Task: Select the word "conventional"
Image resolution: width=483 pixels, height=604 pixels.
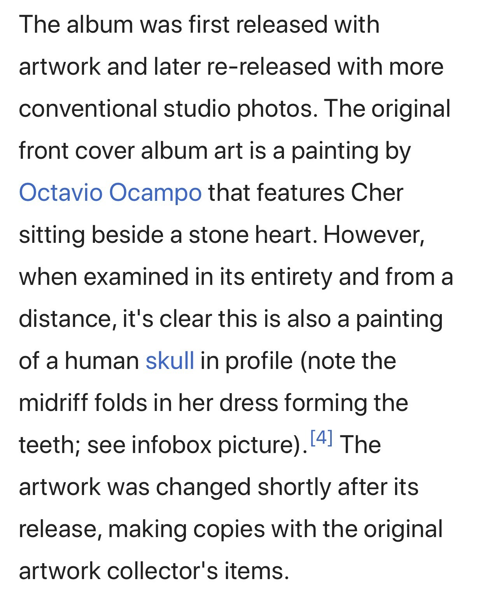Action: click(x=88, y=108)
